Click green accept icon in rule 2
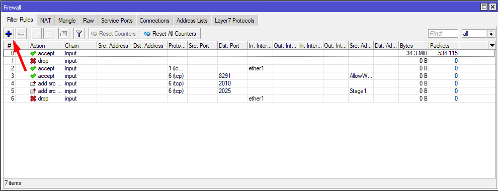498x191 pixels. click(x=33, y=68)
